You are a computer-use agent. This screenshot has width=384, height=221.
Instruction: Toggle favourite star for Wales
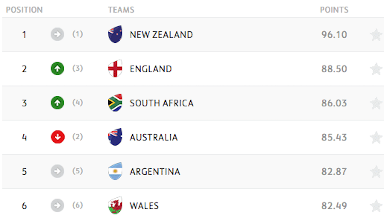coord(376,205)
